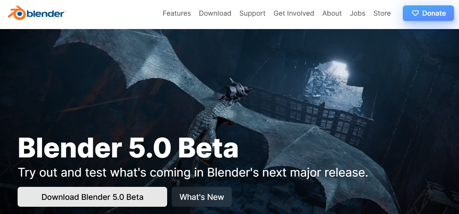Screen dimensions: 459x214
Task: Click Download Blender 5.0 Beta button
Action: tap(92, 197)
